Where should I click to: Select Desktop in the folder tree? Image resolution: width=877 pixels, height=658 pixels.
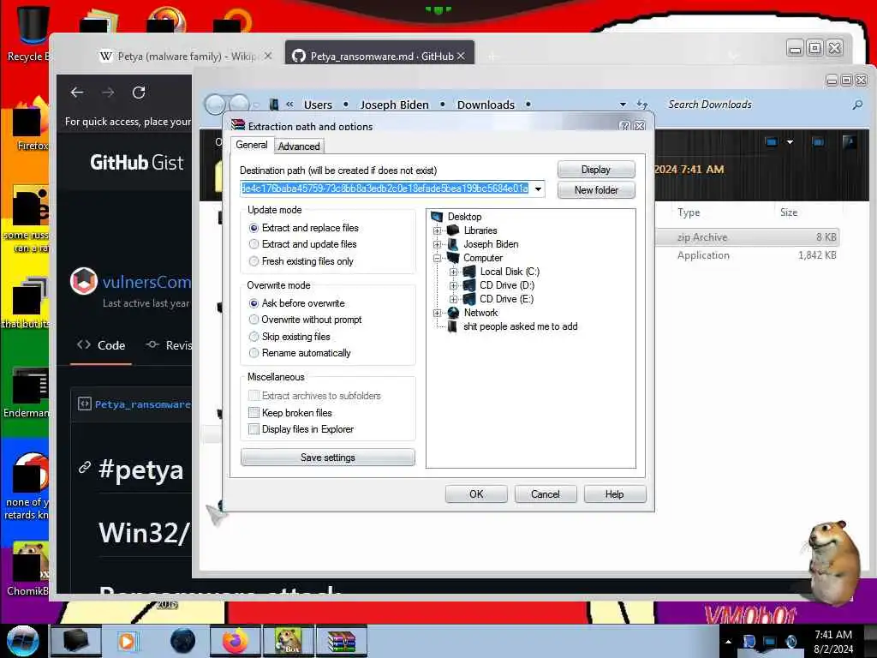(x=464, y=217)
